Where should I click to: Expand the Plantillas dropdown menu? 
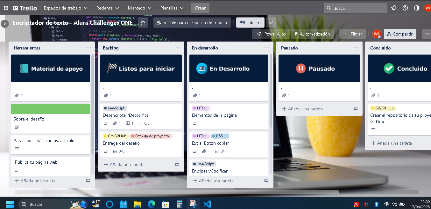172,8
